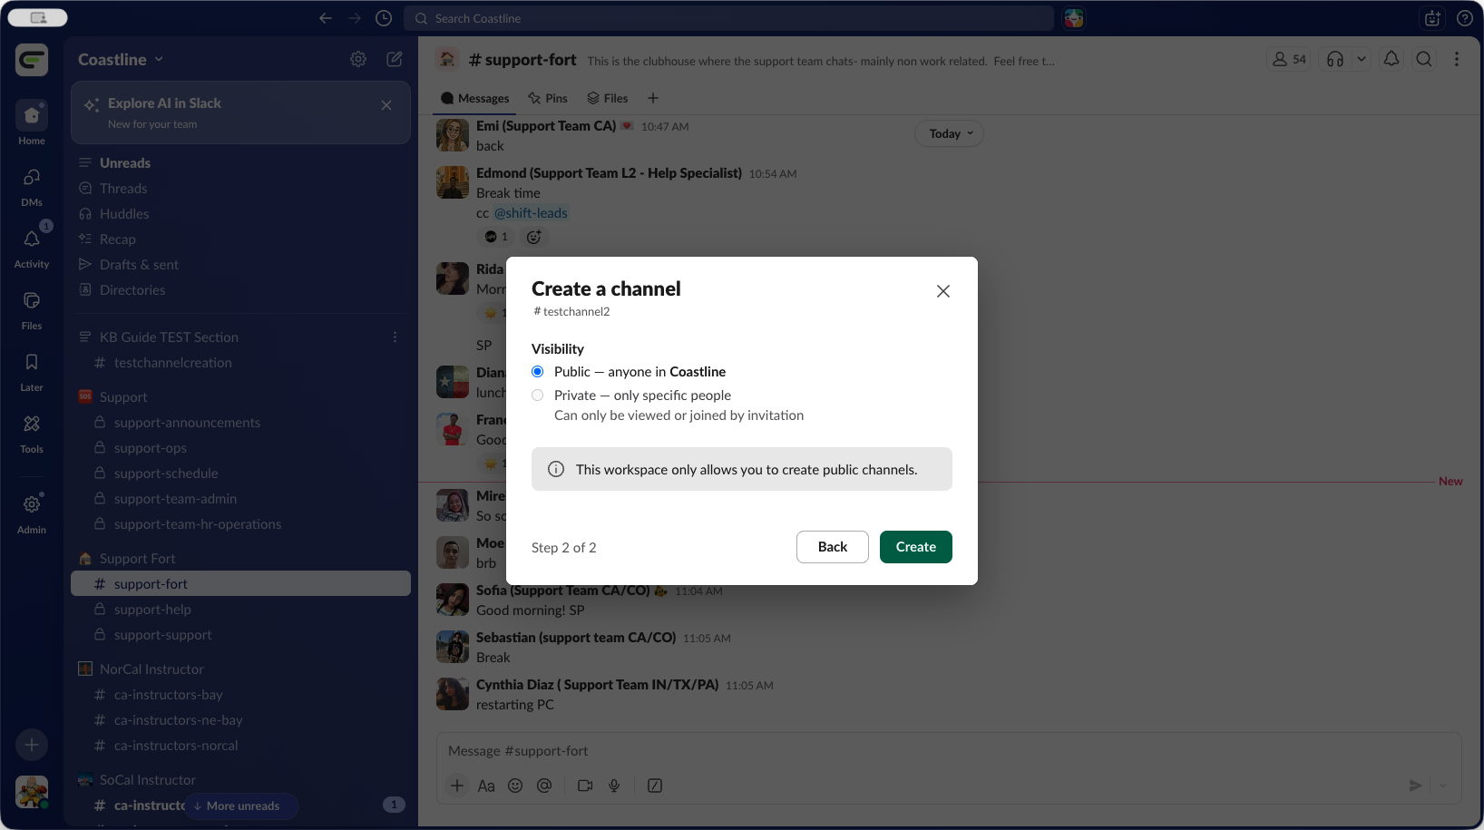
Task: Close the Create a channel dialog
Action: coord(942,291)
